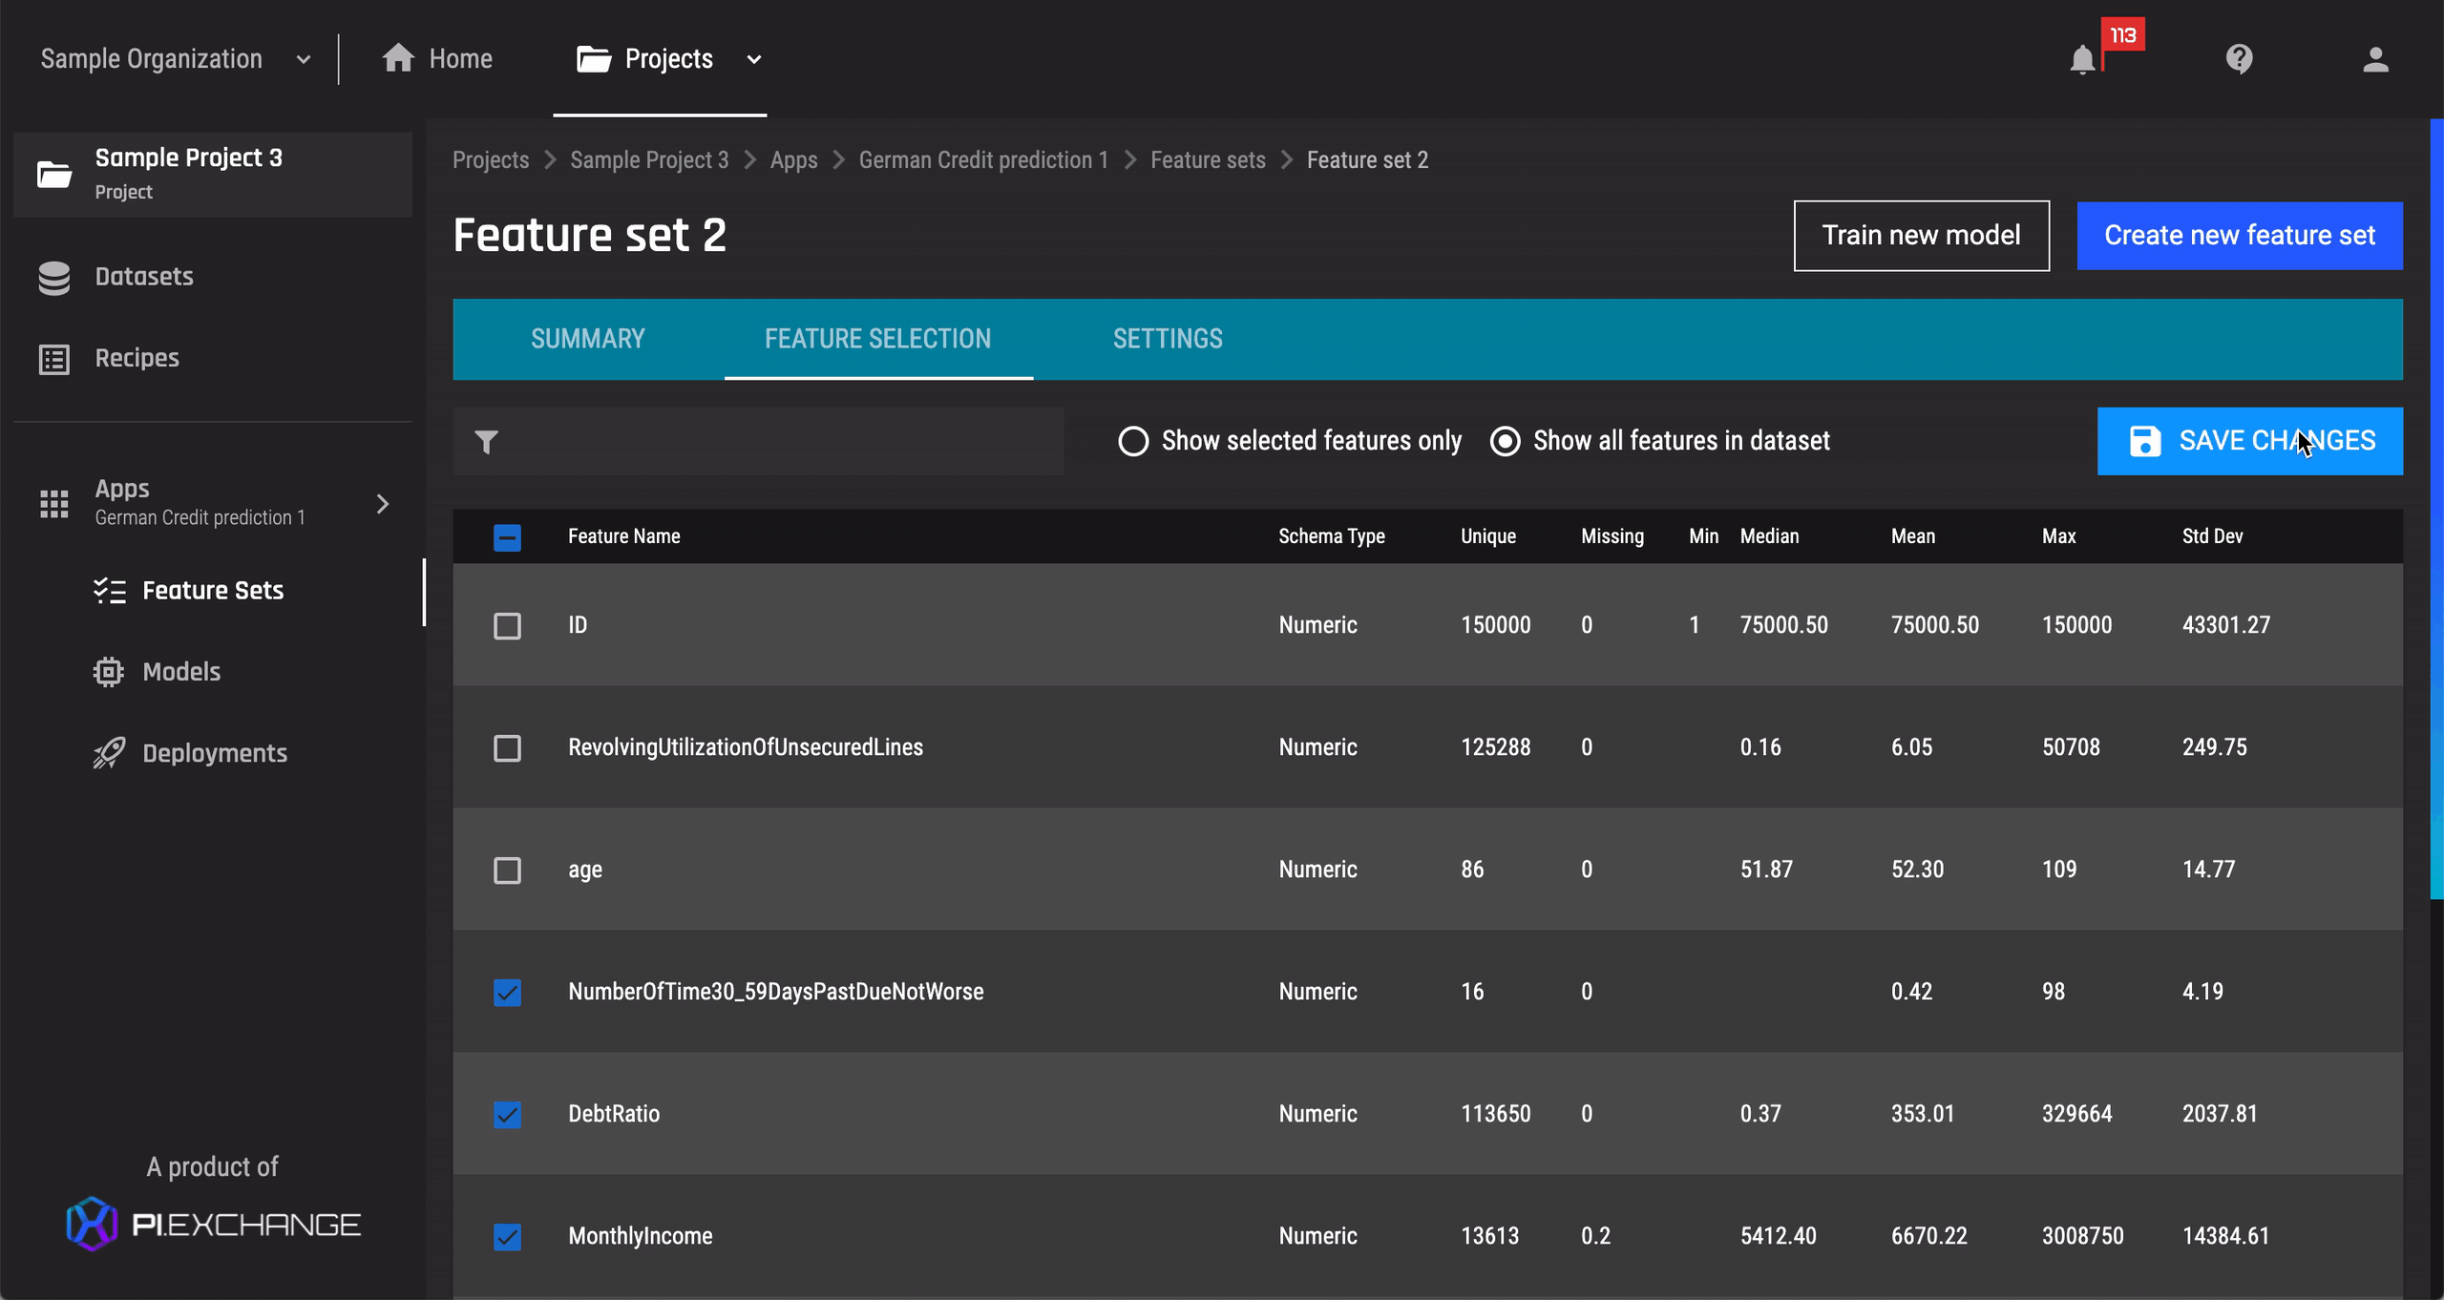Click the Home nav link text

click(461, 59)
